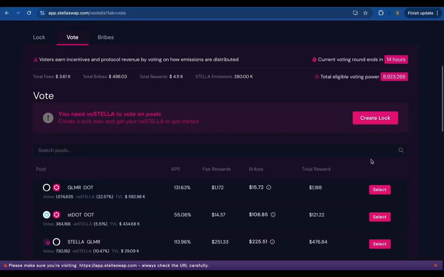Select the GLMR DOT pool
444x277 pixels.
point(380,189)
